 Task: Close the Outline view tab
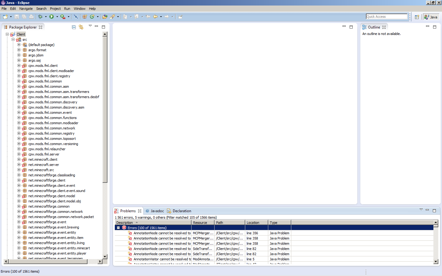tap(384, 27)
